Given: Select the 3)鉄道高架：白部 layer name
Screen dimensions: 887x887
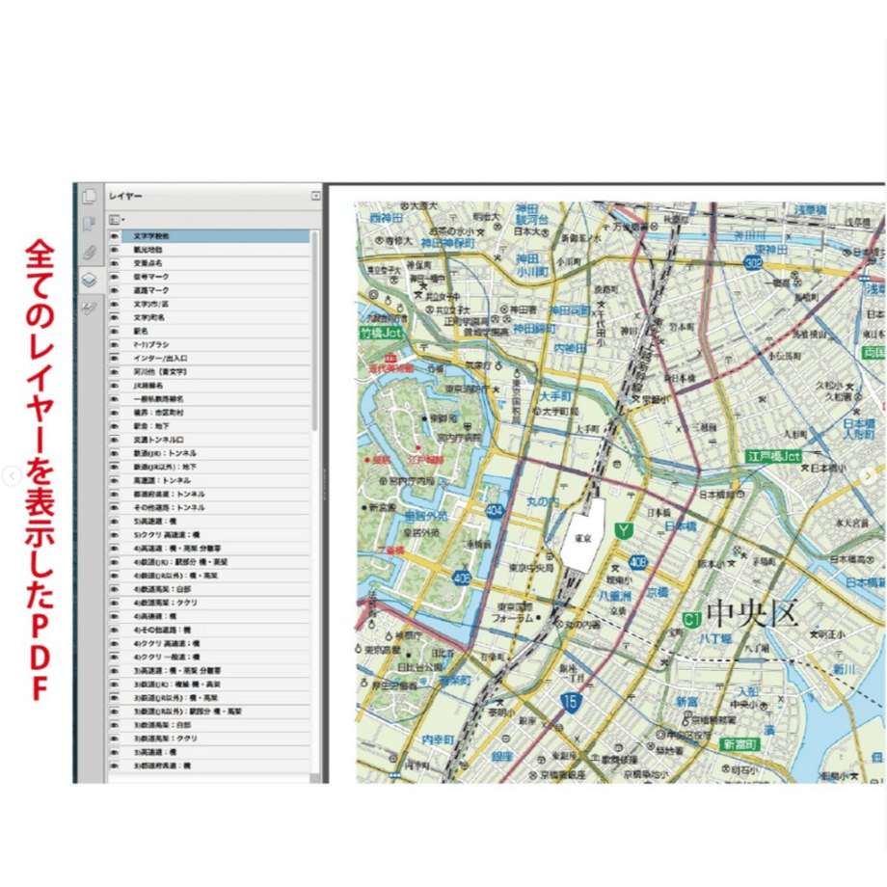Looking at the screenshot, I should 162,725.
